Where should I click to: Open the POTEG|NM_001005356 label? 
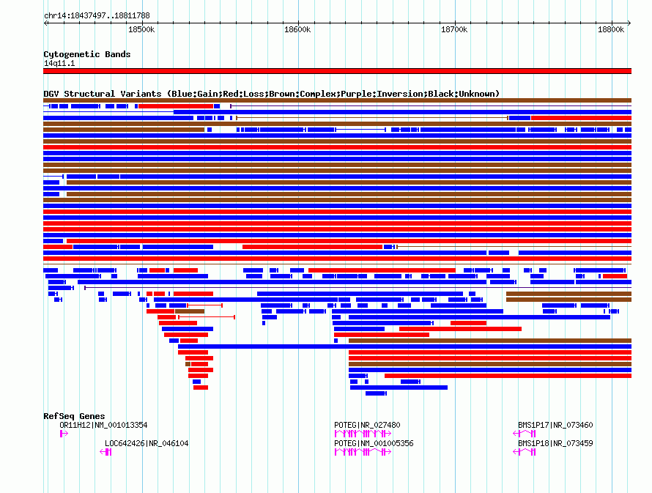(374, 443)
